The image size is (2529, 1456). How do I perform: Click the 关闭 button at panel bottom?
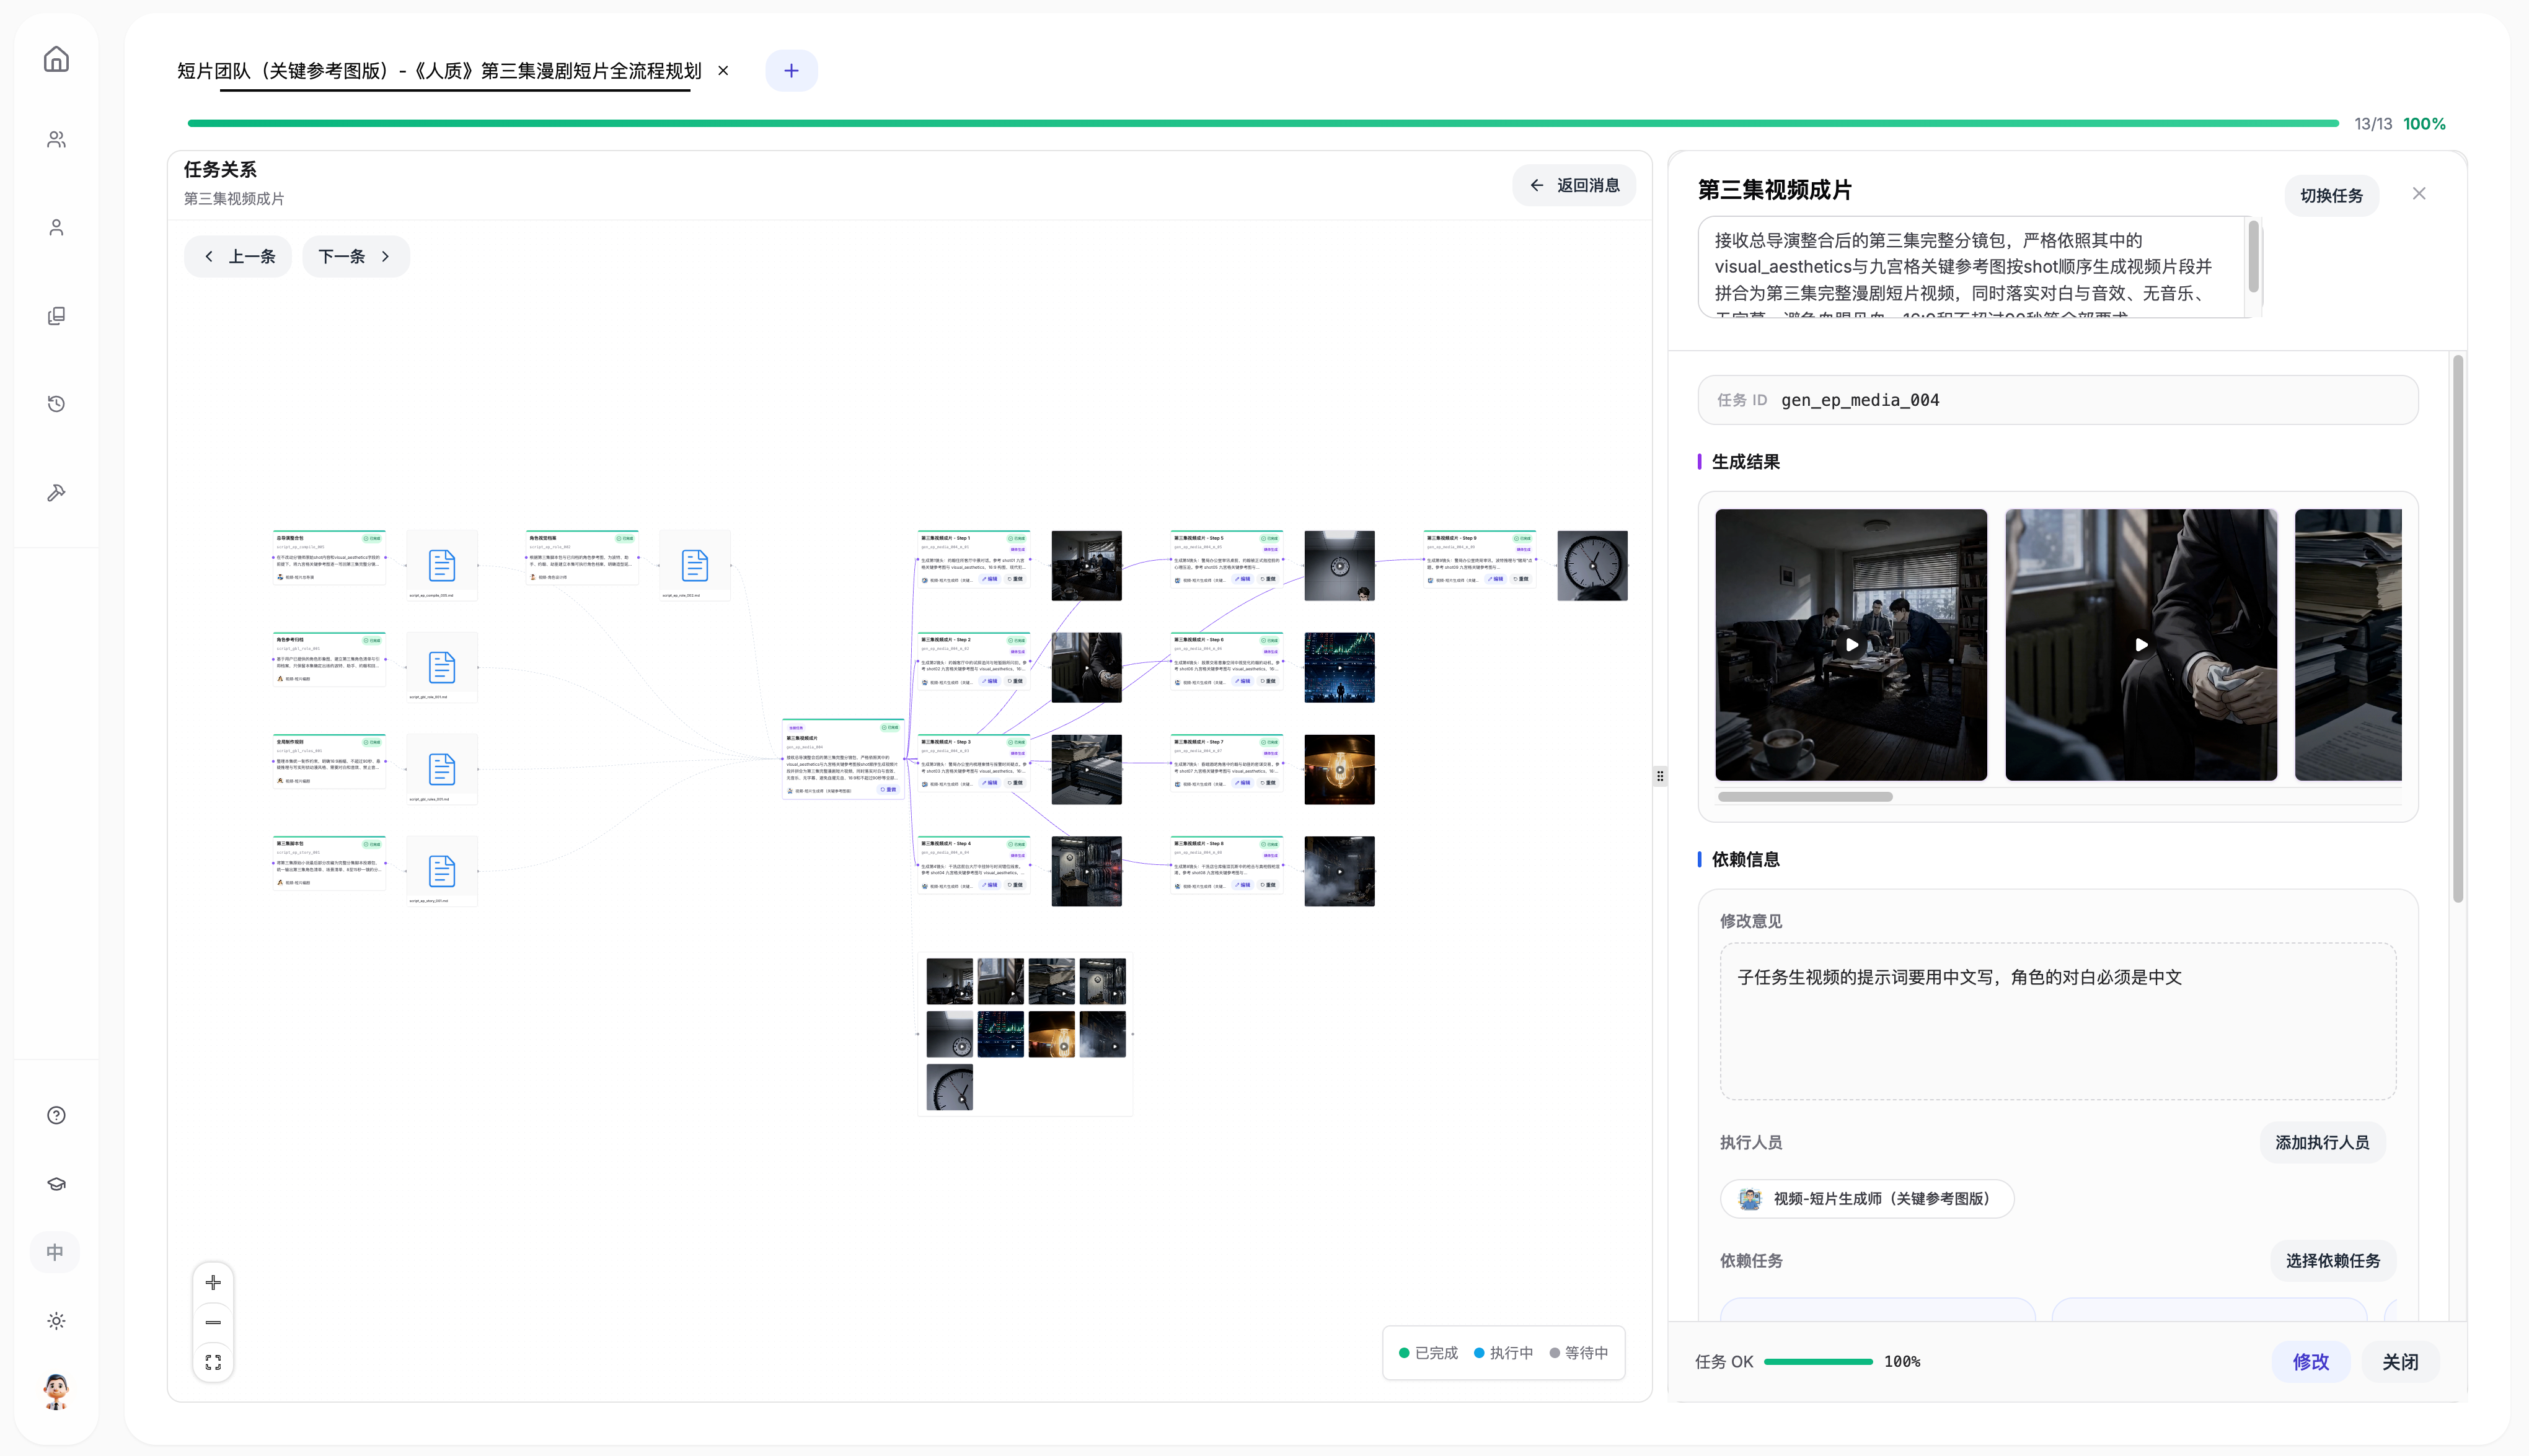click(2400, 1362)
